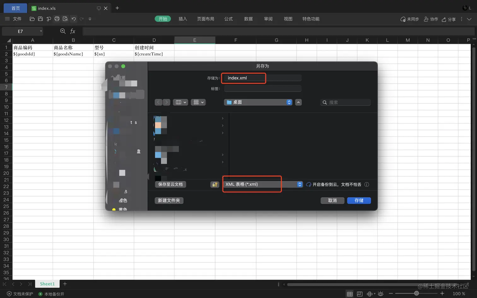This screenshot has height=298, width=477.
Task: Click the fx insert function icon
Action: [x=73, y=31]
